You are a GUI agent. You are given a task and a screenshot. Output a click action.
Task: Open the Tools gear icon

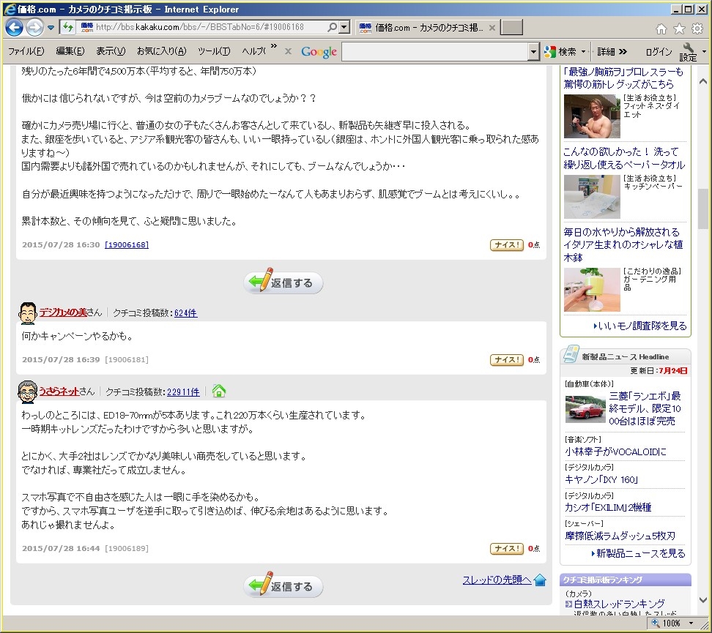[x=697, y=29]
